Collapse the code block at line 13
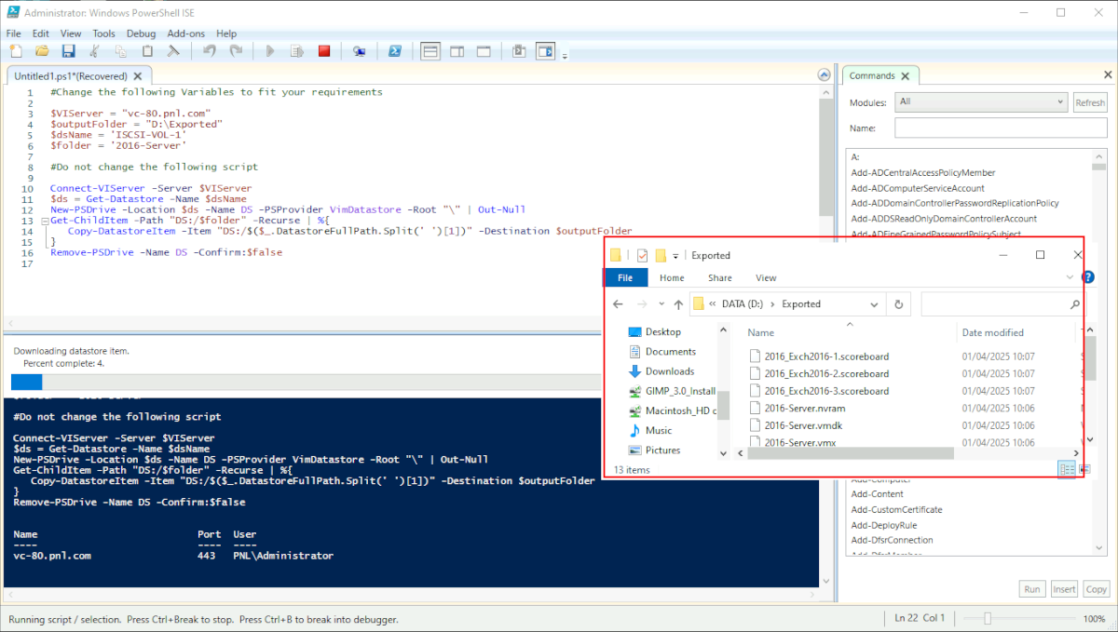 point(44,221)
